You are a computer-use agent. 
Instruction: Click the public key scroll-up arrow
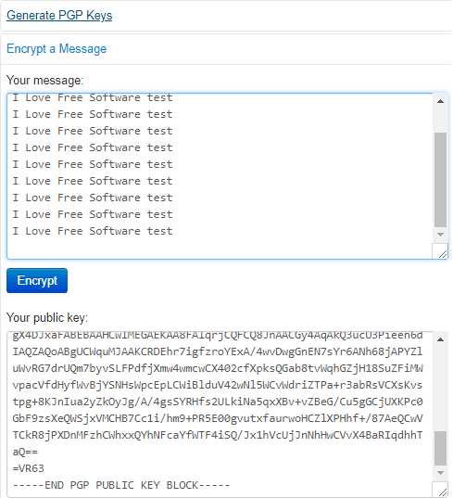point(440,339)
